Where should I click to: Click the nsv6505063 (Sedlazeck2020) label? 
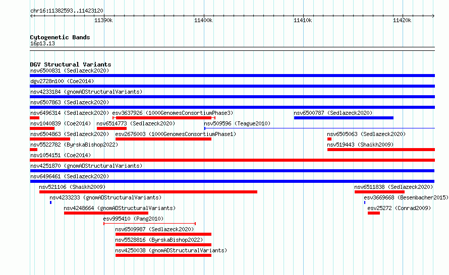pyautogui.click(x=366, y=134)
